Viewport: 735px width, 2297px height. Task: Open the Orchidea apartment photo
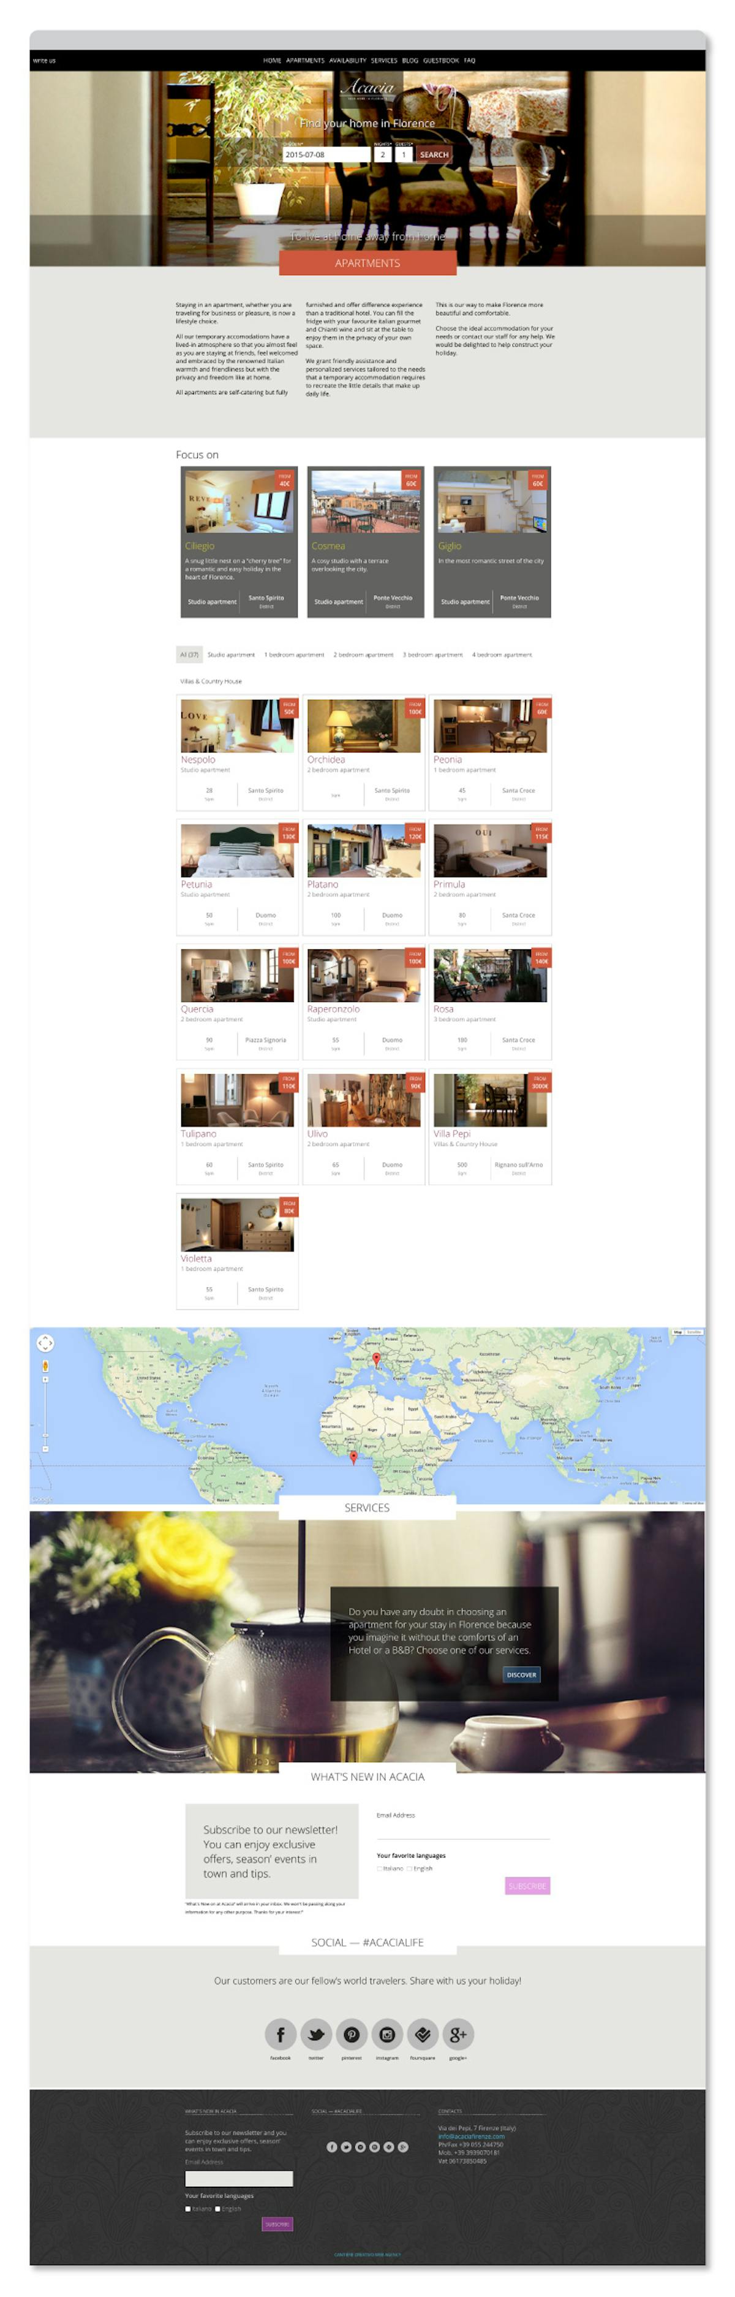coord(364,726)
